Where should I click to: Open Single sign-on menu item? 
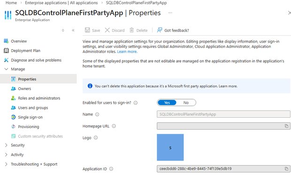coord(30,117)
